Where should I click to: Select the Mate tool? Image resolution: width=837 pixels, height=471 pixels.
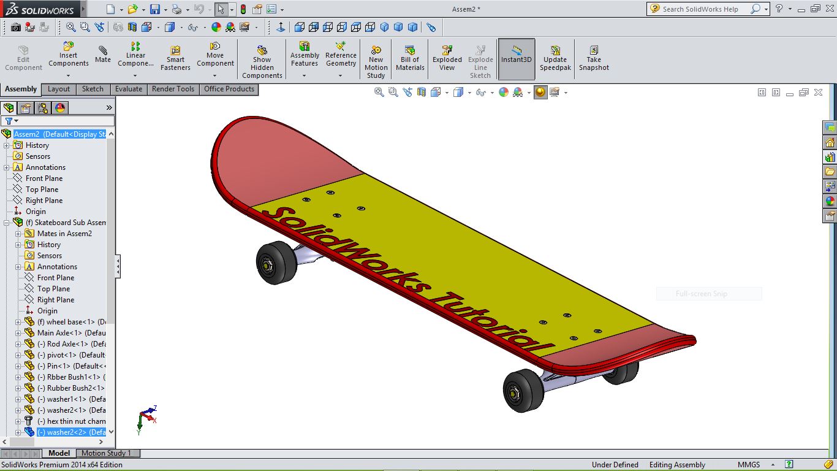tap(103, 55)
